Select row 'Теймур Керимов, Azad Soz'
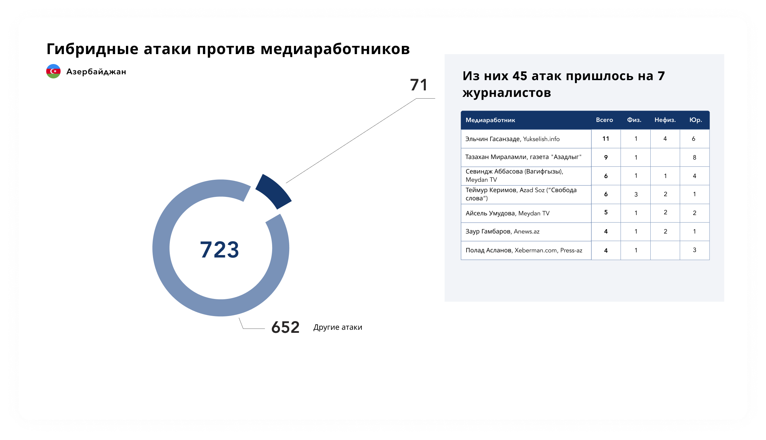This screenshot has width=766, height=440. (x=585, y=194)
